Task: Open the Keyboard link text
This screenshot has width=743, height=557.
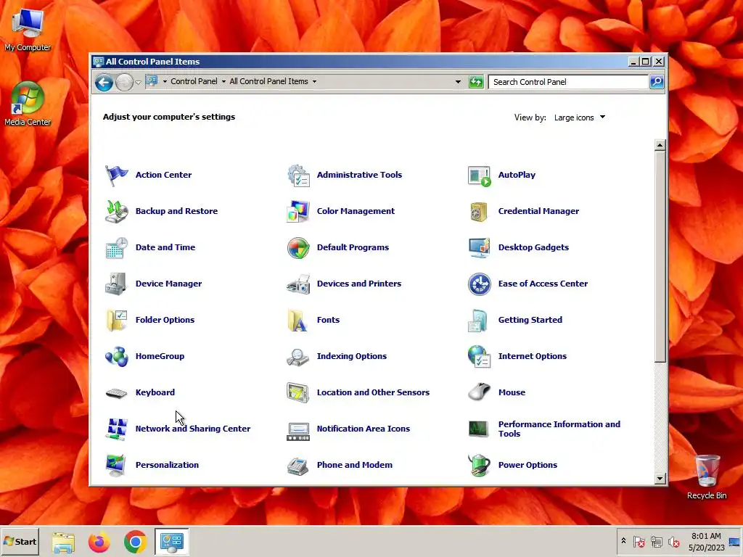Action: [155, 392]
